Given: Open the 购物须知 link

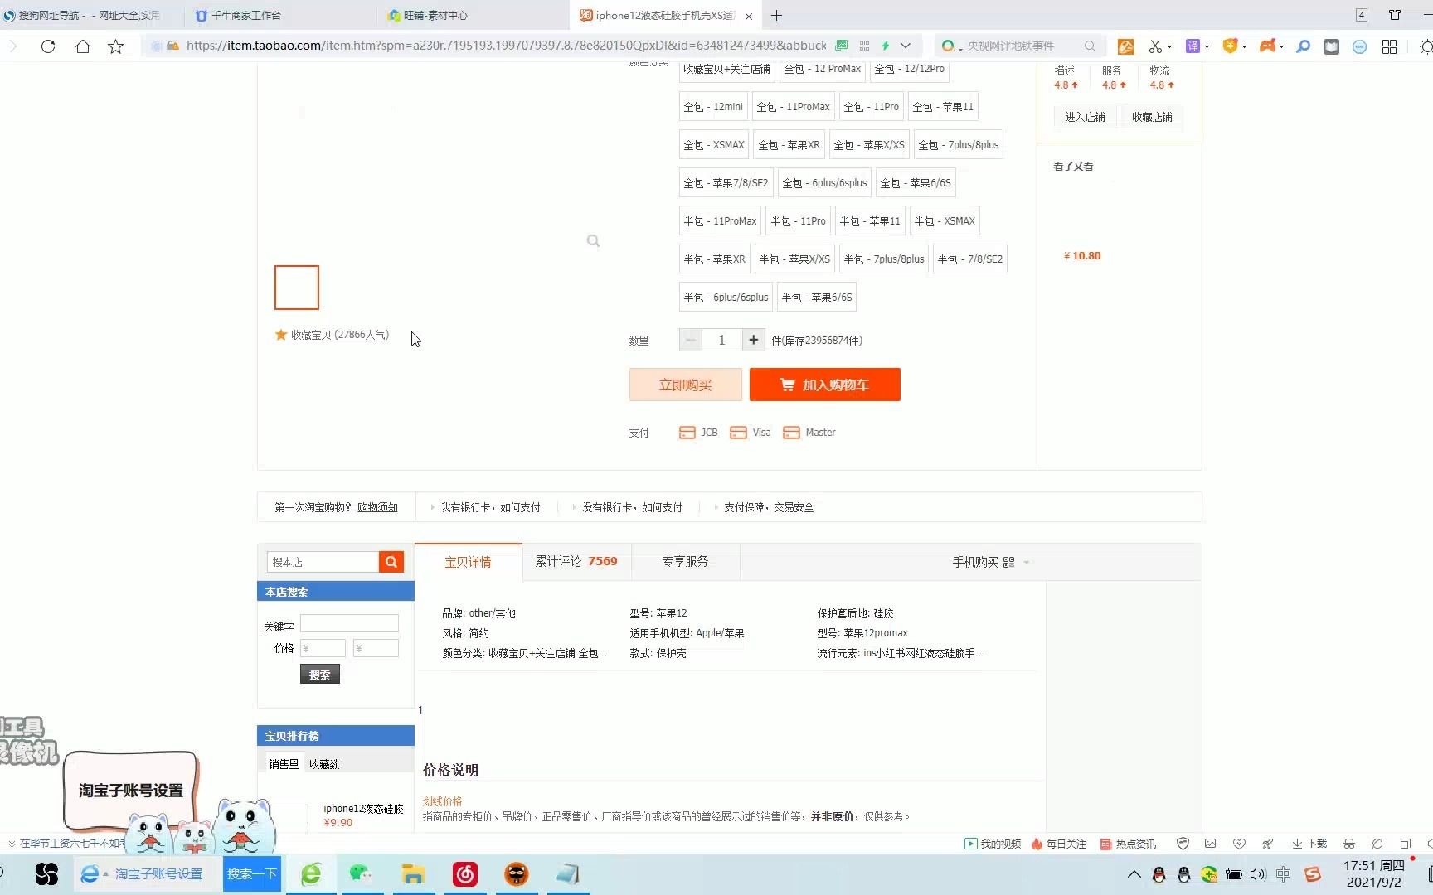Looking at the screenshot, I should pos(377,507).
